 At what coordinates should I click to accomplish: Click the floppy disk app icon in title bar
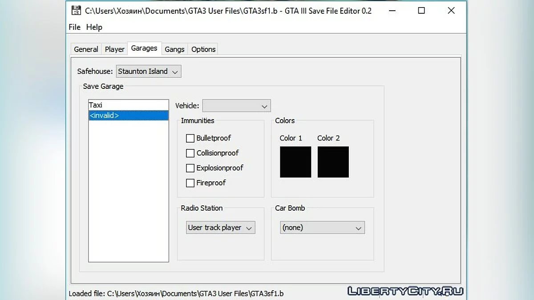pos(76,11)
